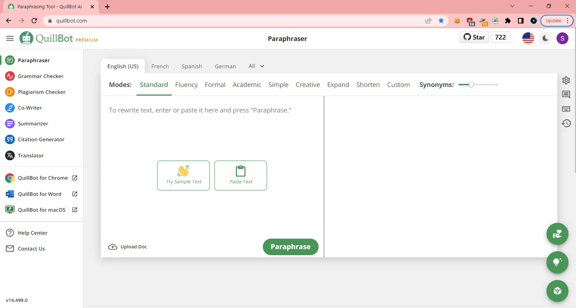Open the hamburger sidebar menu

point(10,38)
